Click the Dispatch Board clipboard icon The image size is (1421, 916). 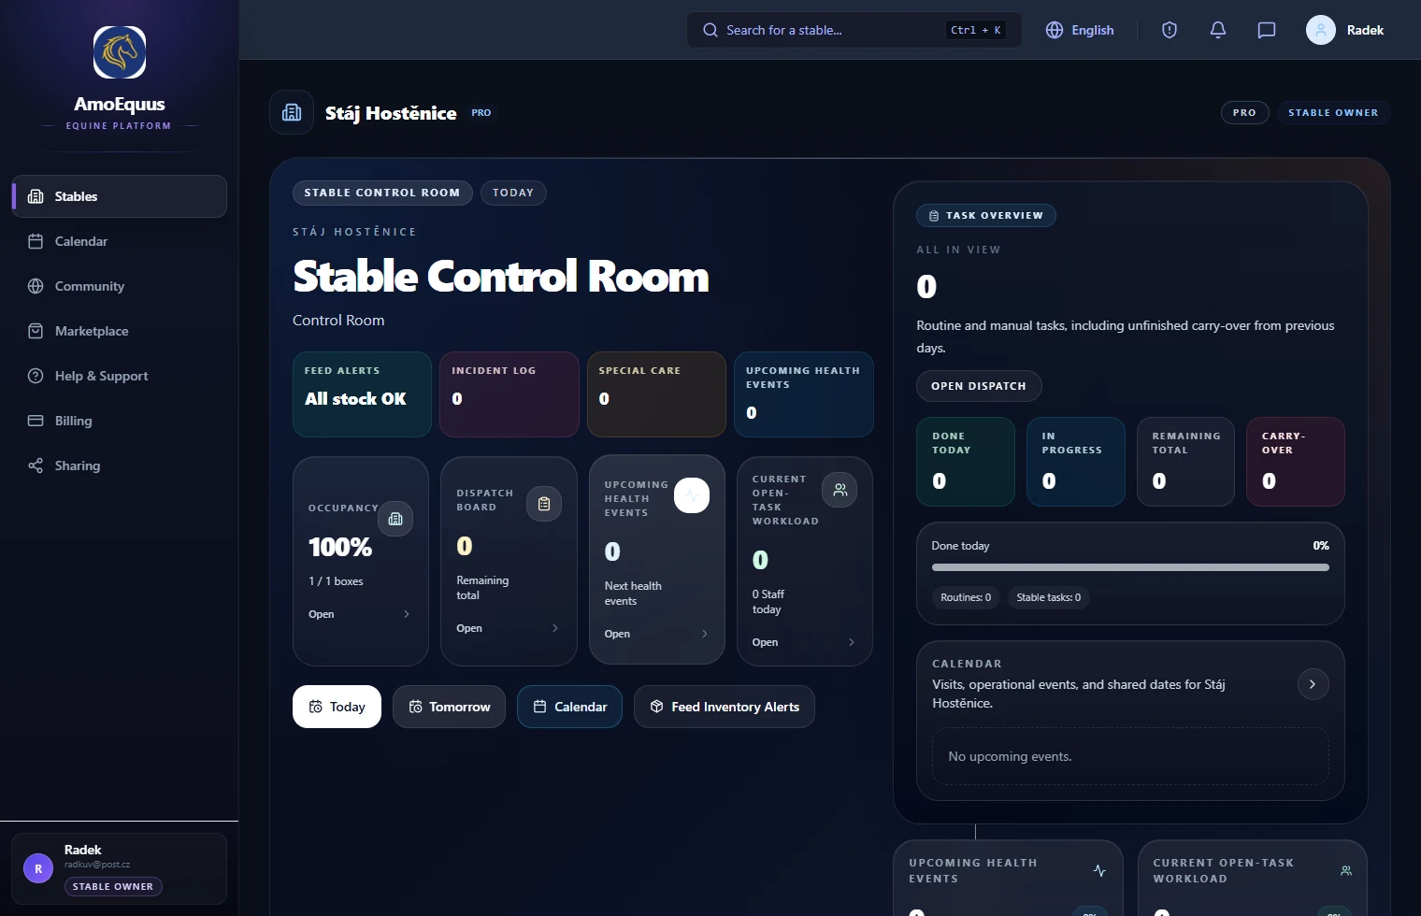[x=544, y=505]
